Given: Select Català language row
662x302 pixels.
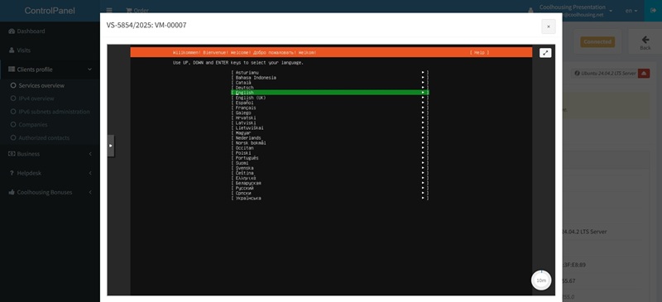Looking at the screenshot, I should [329, 83].
